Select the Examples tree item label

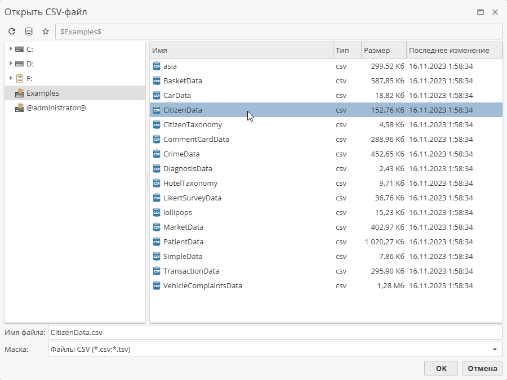coord(43,93)
